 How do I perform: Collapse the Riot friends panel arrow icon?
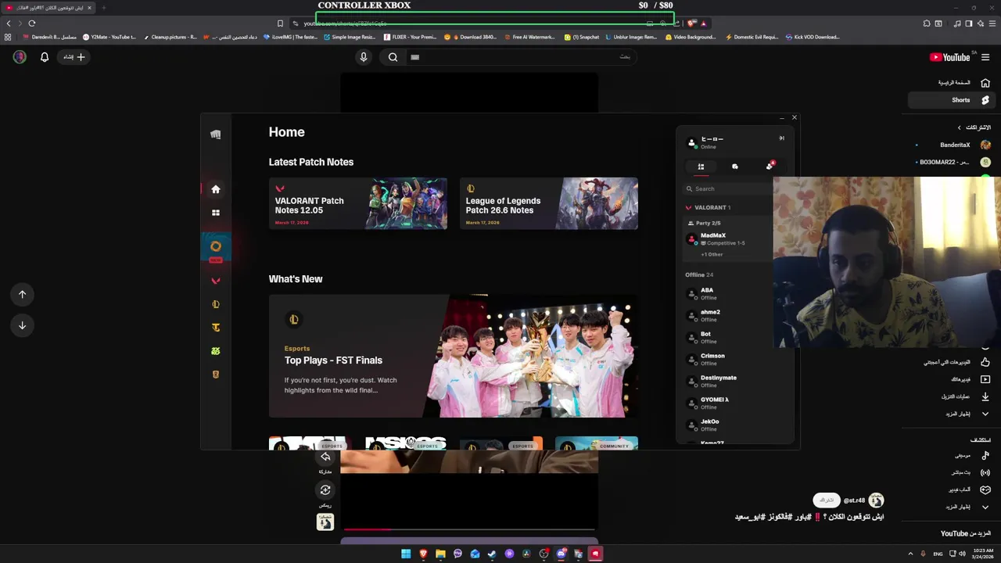pyautogui.click(x=781, y=138)
